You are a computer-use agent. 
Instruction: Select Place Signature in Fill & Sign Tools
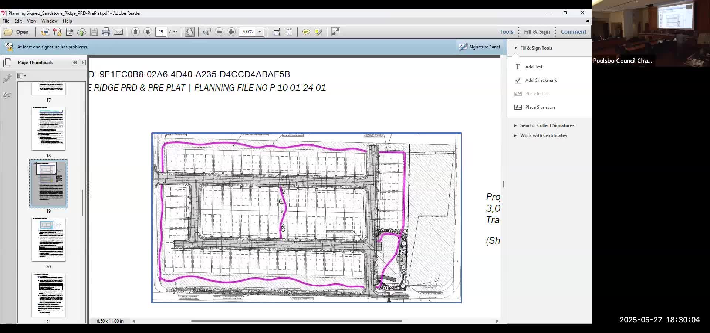pos(540,107)
